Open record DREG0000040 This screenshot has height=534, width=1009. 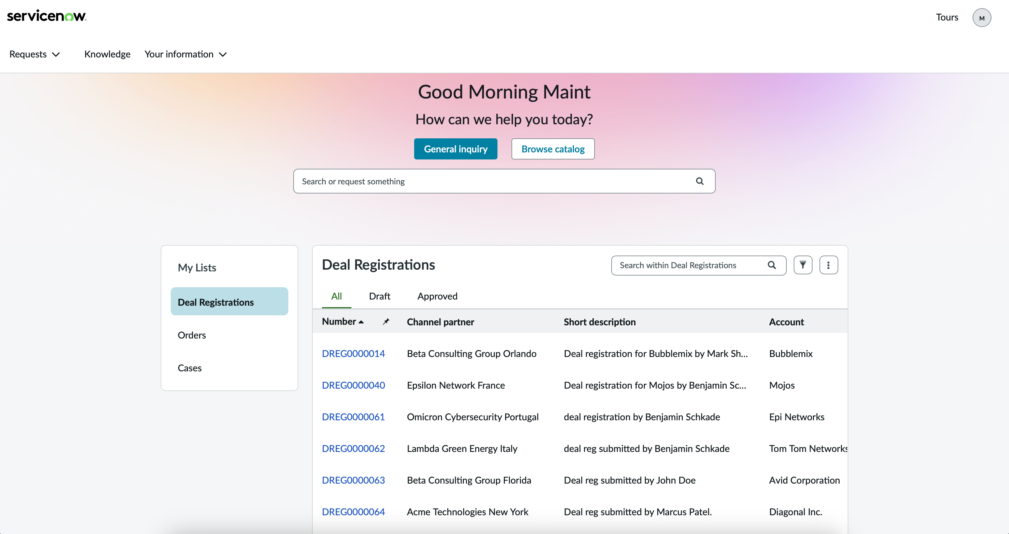(353, 385)
